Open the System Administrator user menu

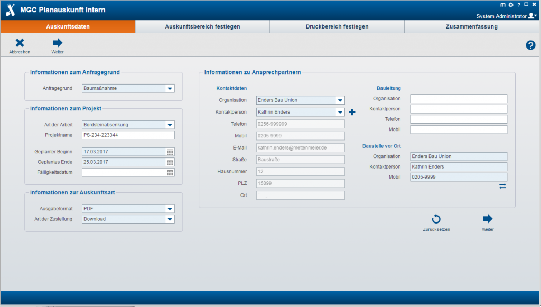(533, 16)
